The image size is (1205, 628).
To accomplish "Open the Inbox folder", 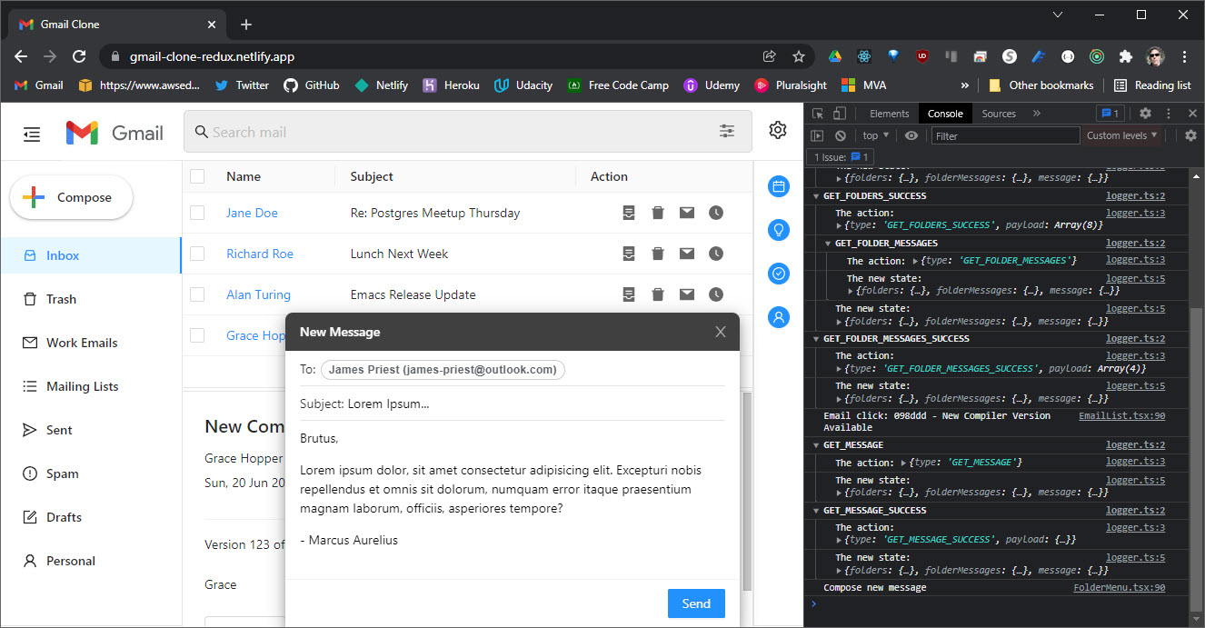I will (x=91, y=255).
